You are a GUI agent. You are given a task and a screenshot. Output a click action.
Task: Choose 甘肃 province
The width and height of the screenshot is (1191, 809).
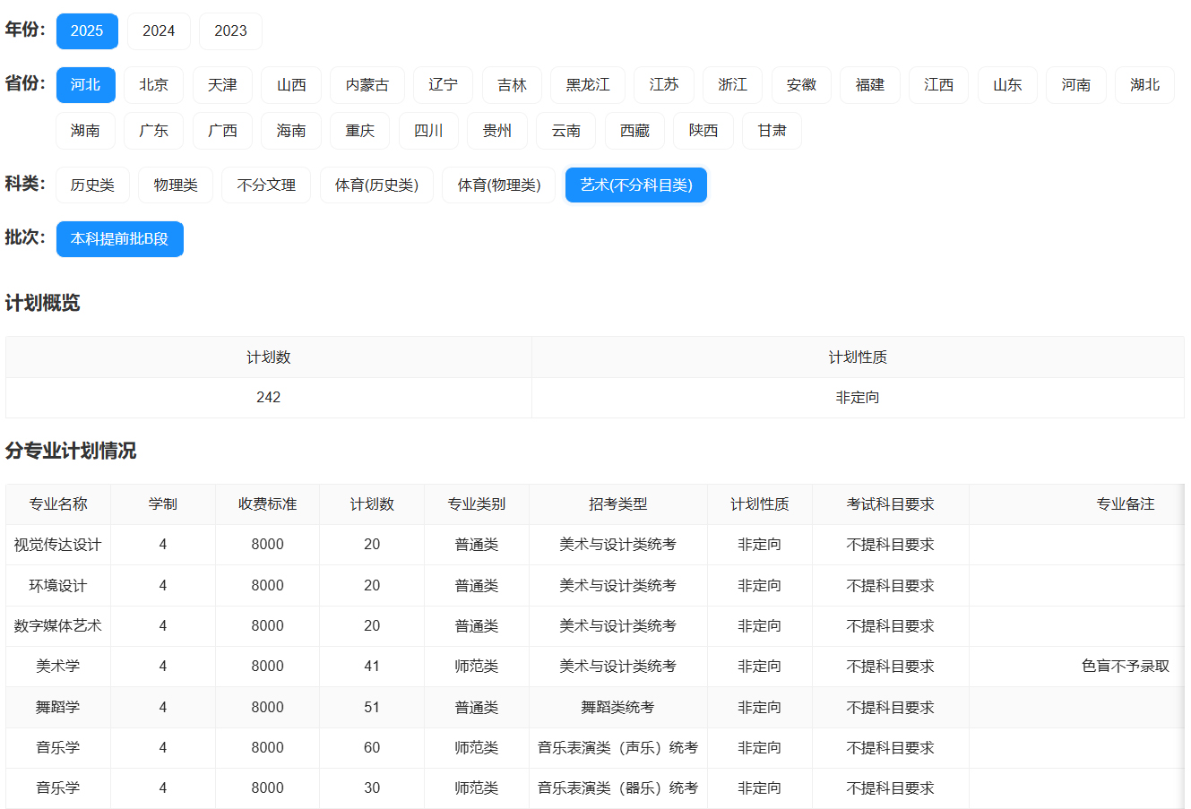point(772,131)
